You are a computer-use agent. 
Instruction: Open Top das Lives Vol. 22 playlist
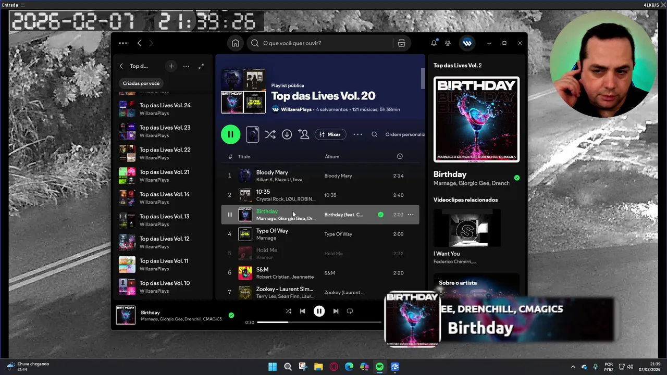163,154
